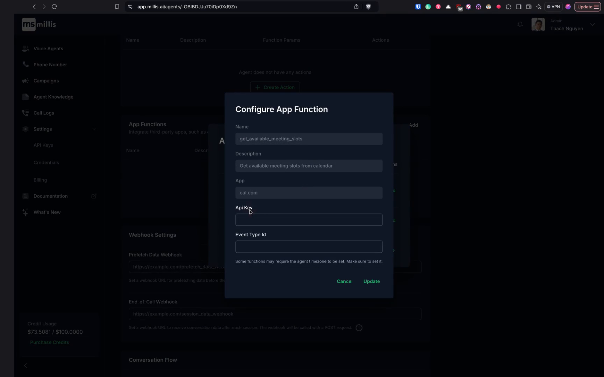Collapse the Settings submenu chevron

(x=94, y=129)
